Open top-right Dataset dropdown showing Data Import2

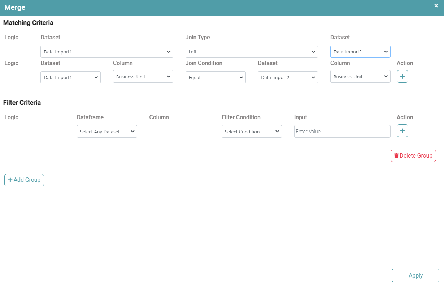coord(360,52)
